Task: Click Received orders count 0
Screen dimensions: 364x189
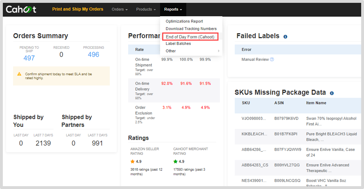Action: [61, 55]
